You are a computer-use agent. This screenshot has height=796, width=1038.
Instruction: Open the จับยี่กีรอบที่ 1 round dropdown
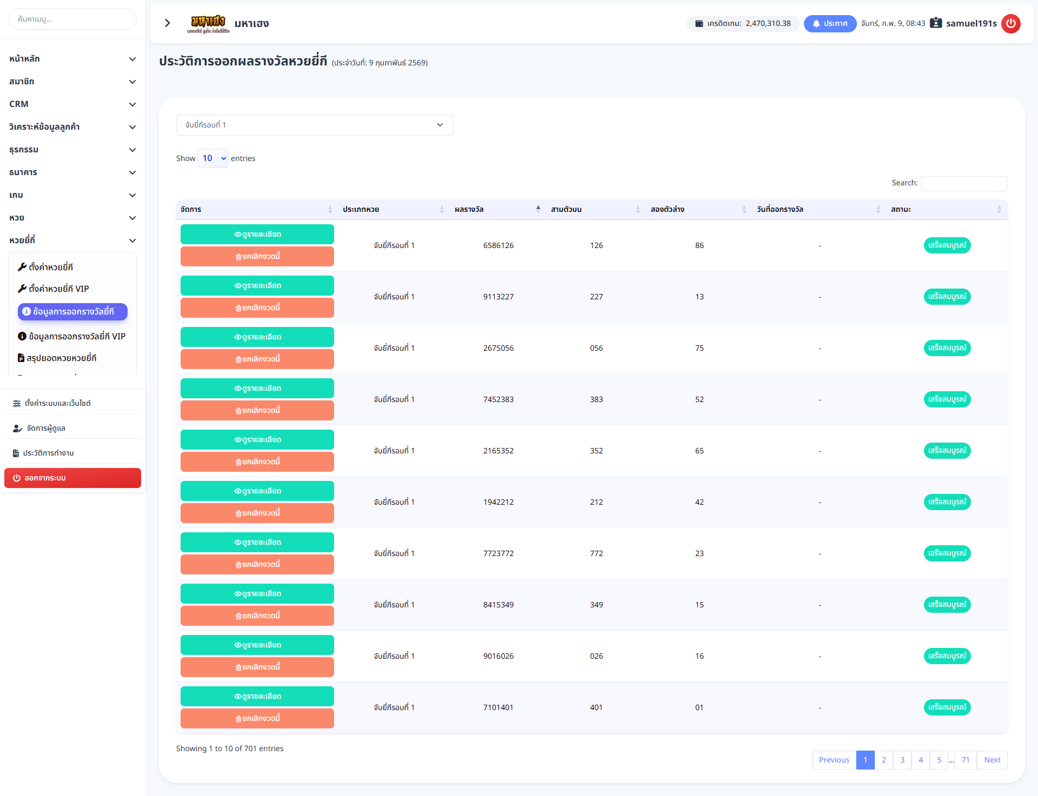pos(315,125)
